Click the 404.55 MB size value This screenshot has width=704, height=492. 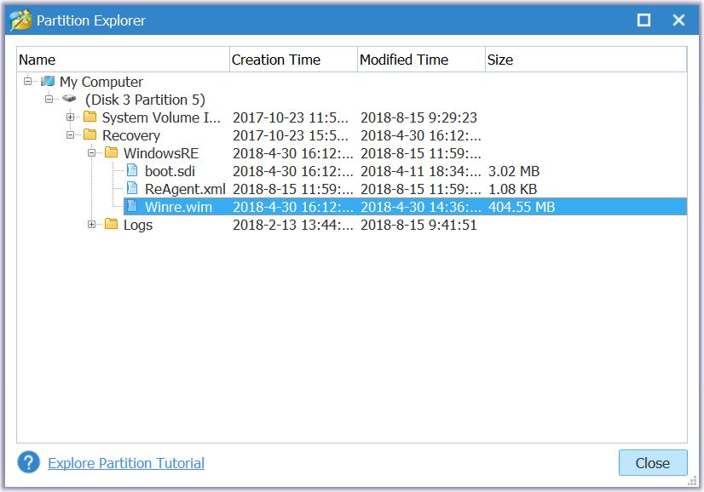click(522, 207)
